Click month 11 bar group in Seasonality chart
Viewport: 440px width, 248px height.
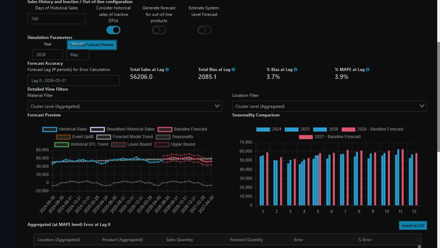pos(399,177)
